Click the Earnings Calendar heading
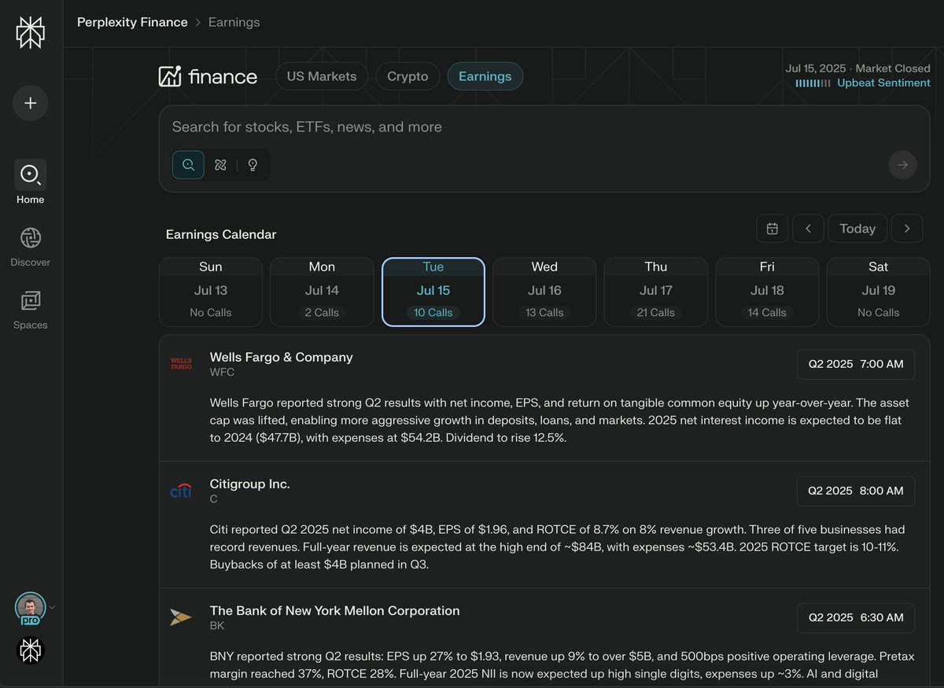The image size is (944, 688). (x=221, y=234)
